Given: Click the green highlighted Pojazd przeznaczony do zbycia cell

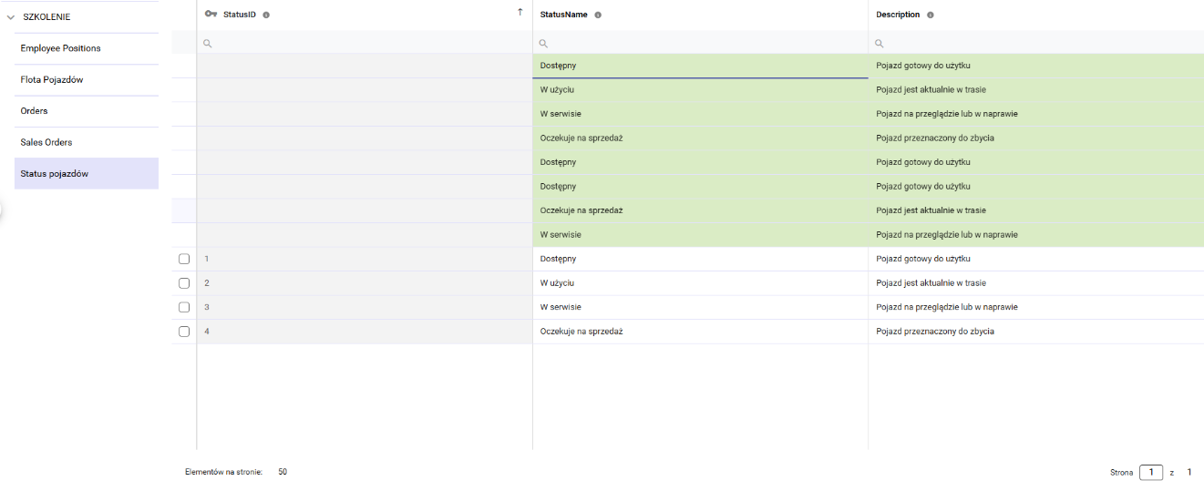Looking at the screenshot, I should click(1036, 138).
